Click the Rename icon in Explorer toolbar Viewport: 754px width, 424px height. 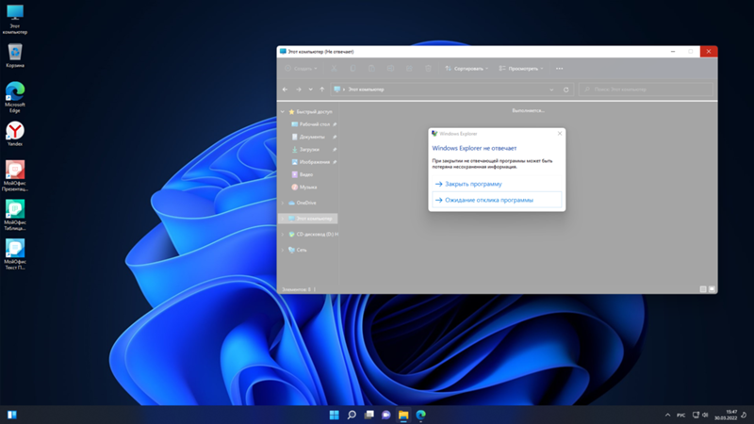pos(390,68)
